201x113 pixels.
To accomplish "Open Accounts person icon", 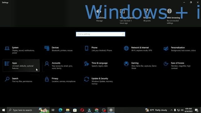I will point(47,64).
